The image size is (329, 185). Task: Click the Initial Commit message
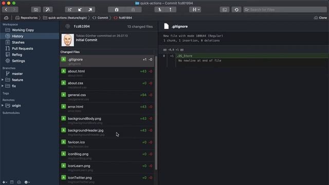[86, 40]
